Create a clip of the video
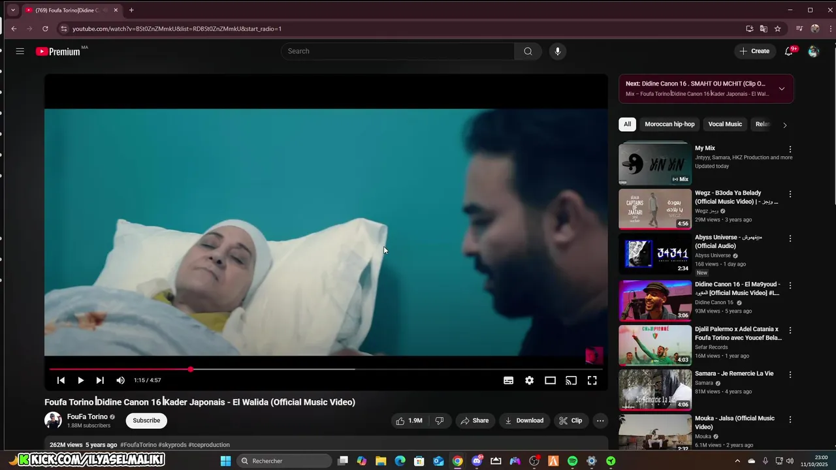The width and height of the screenshot is (836, 470). coord(570,420)
